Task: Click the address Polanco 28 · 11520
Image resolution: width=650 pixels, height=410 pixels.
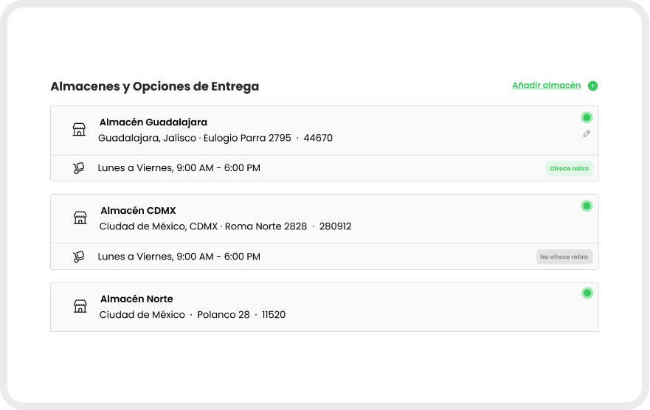Action: click(x=241, y=315)
